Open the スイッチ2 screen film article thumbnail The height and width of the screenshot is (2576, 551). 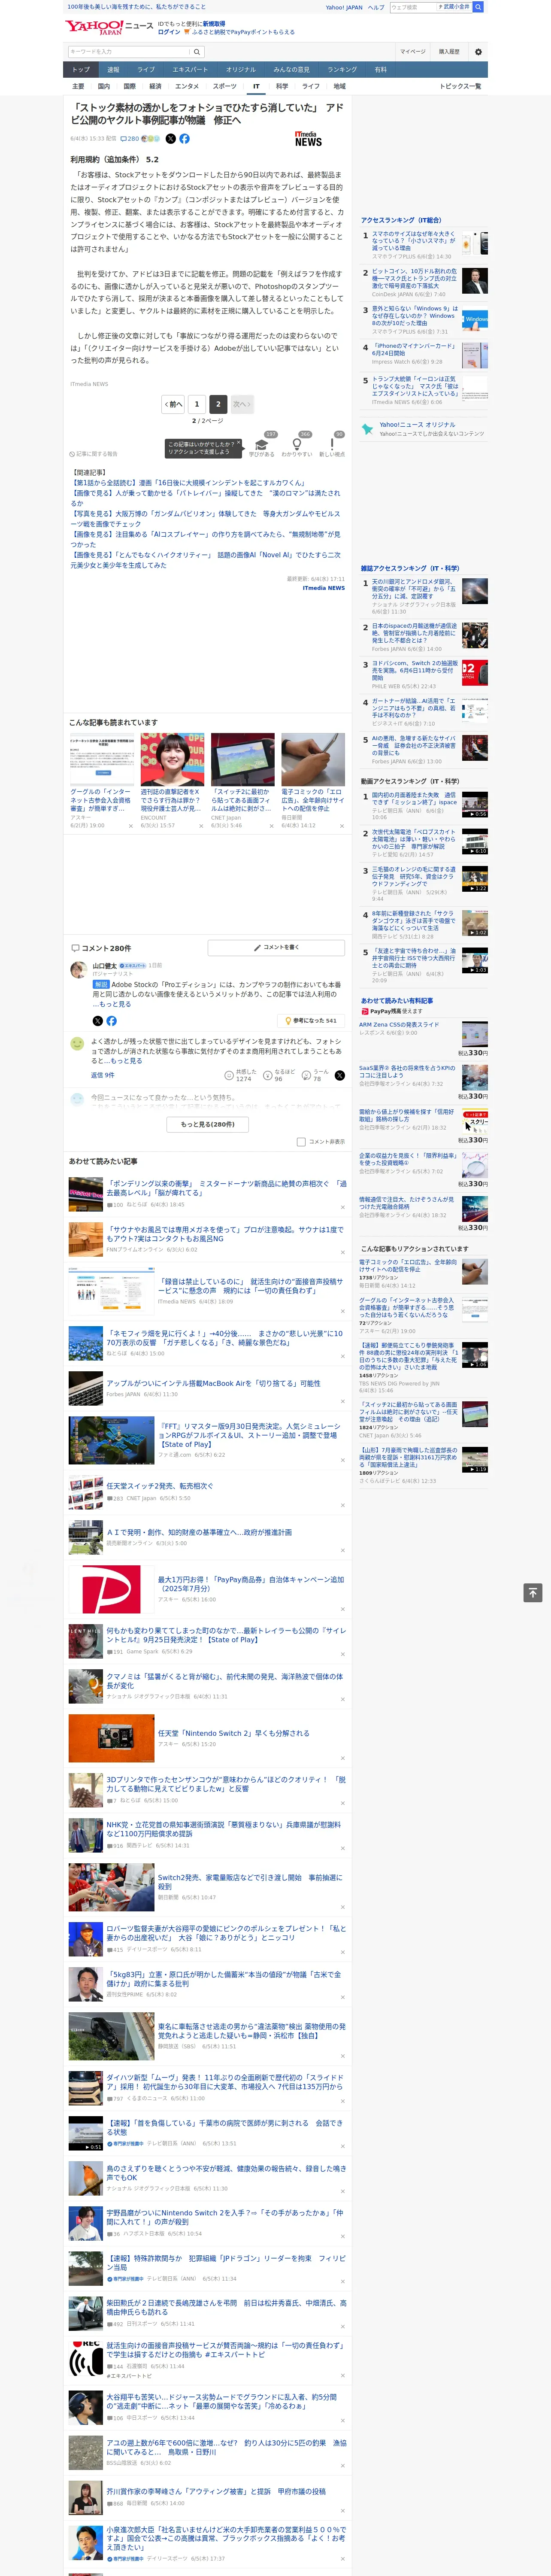tap(242, 760)
